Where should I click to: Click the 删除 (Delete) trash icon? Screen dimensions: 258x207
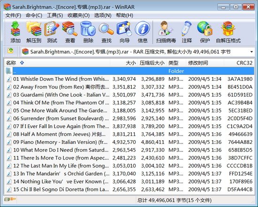[88, 32]
